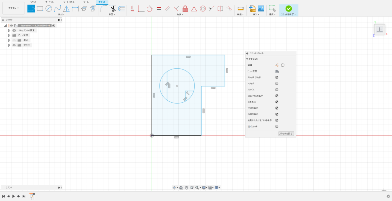Toggle visibility eye of スケッチ folder
Image resolution: width=392 pixels, height=201 pixels.
tap(14, 45)
